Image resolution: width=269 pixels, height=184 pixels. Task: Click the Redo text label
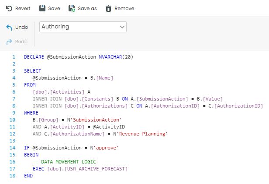21,42
